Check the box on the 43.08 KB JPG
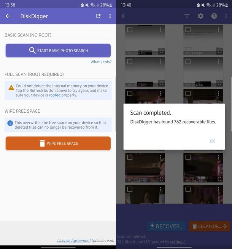 (x=188, y=30)
